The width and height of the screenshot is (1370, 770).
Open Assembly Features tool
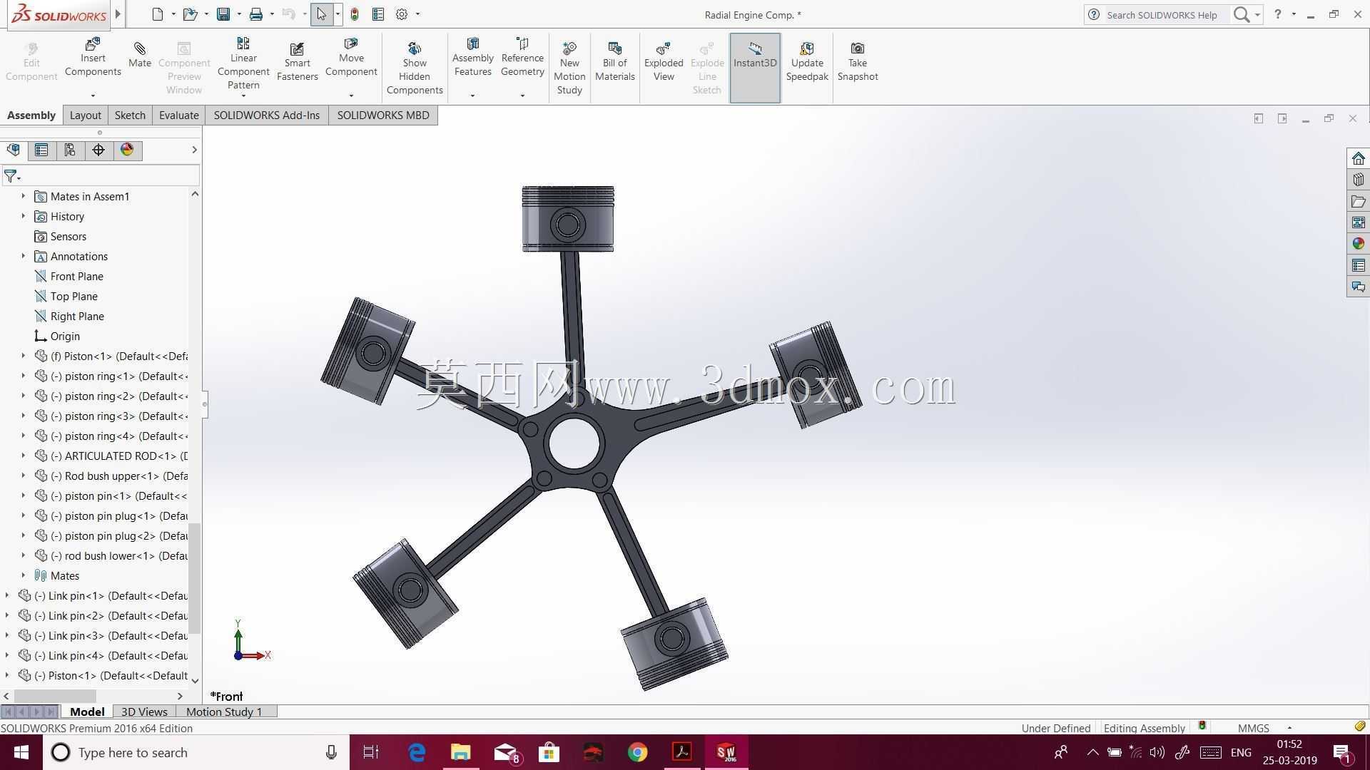point(472,57)
